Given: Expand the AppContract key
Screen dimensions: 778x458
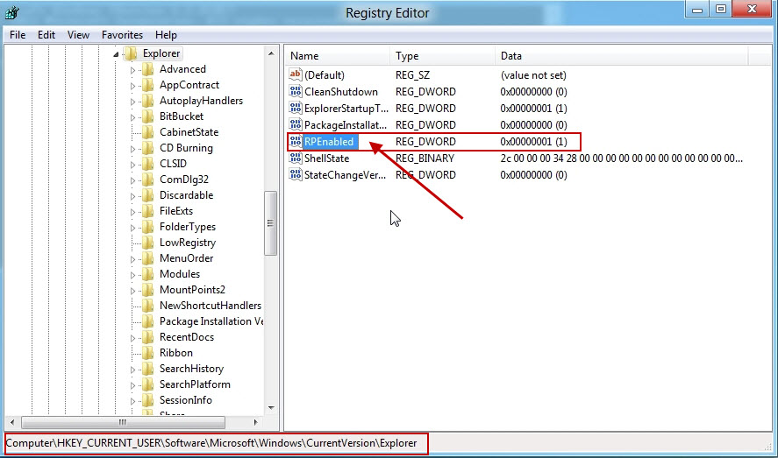Looking at the screenshot, I should (x=132, y=86).
